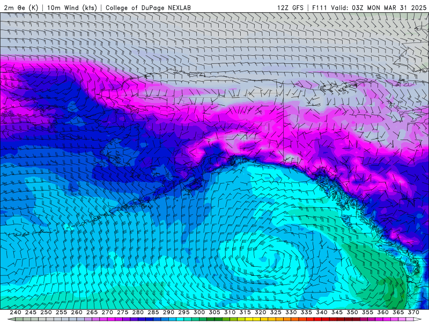
Task: Click the 270 colorbar scale value
Action: 107,312
